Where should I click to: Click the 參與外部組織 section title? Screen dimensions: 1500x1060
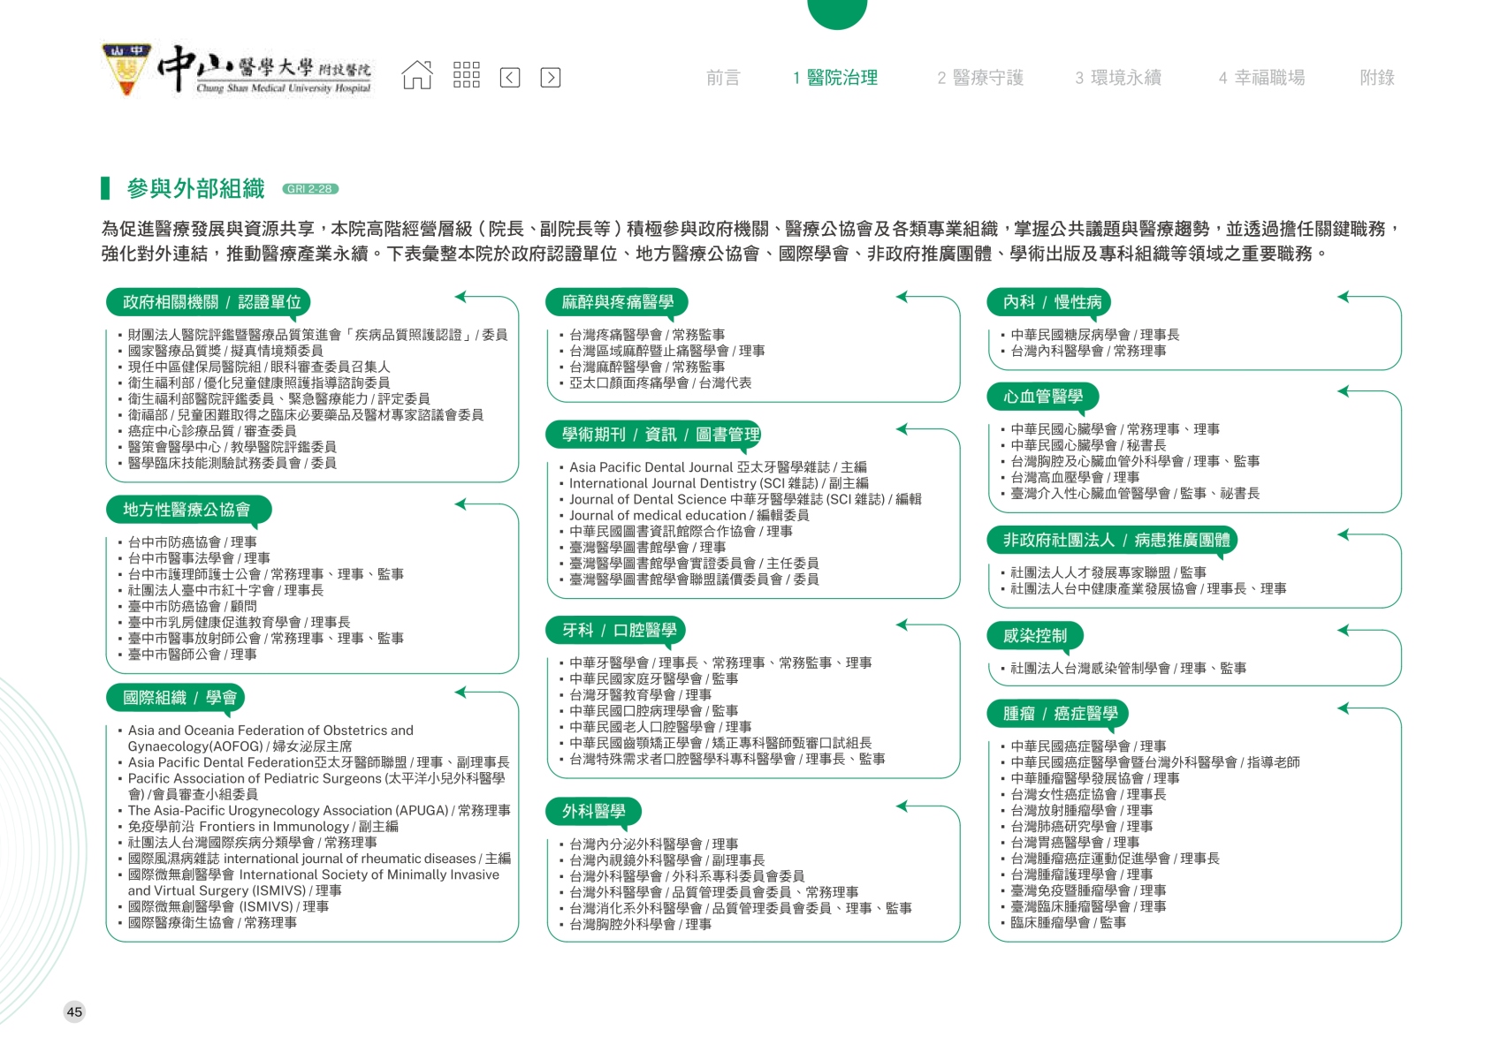click(x=195, y=189)
